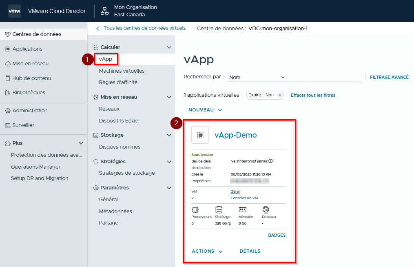414x267 pixels.
Task: Click the DÉTAILS button
Action: point(250,251)
